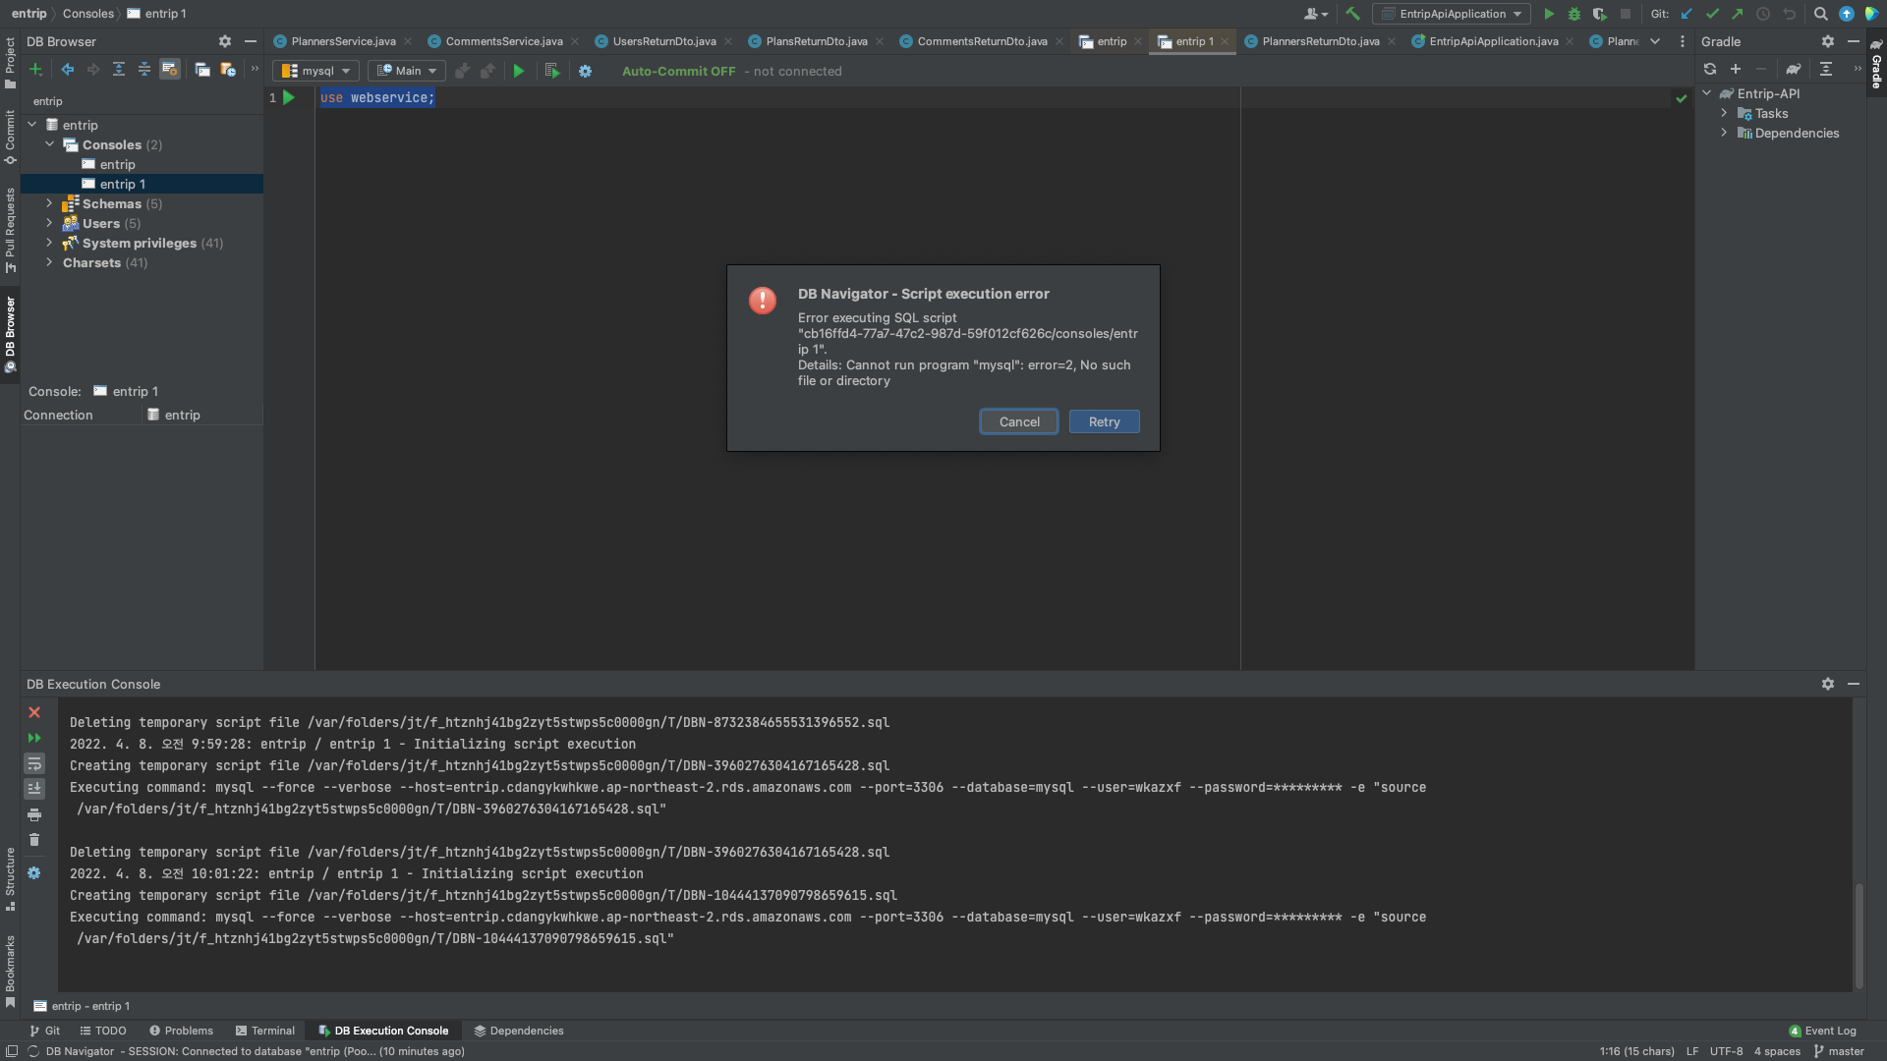1887x1061 pixels.
Task: Expand Tasks in the Gradle panel
Action: (x=1724, y=113)
